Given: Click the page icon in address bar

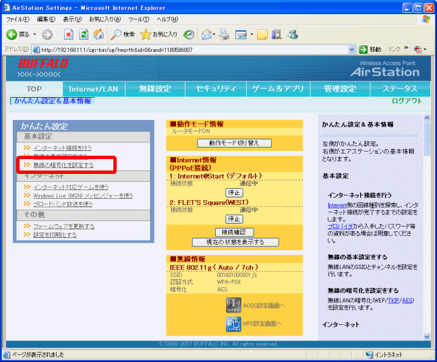Looking at the screenshot, I should 36,50.
